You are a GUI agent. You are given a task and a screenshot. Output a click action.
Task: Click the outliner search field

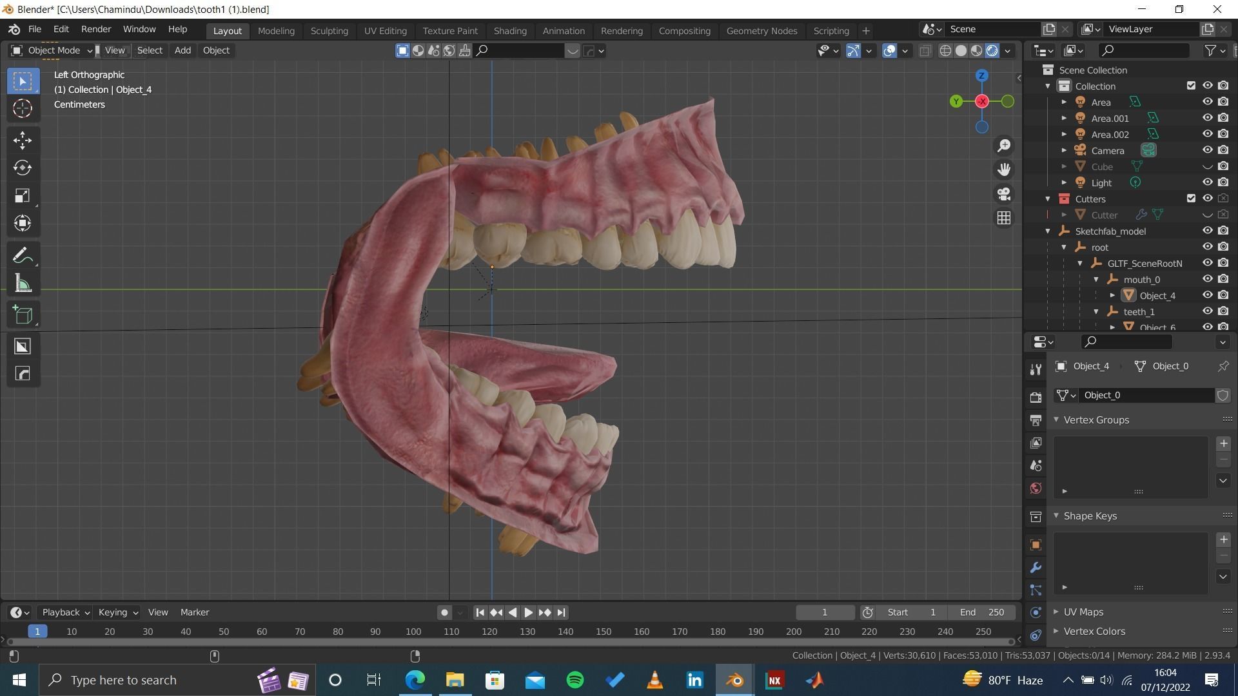1144,50
